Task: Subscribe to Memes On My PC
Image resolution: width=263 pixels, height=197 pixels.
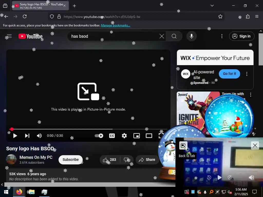Action: pos(71,160)
